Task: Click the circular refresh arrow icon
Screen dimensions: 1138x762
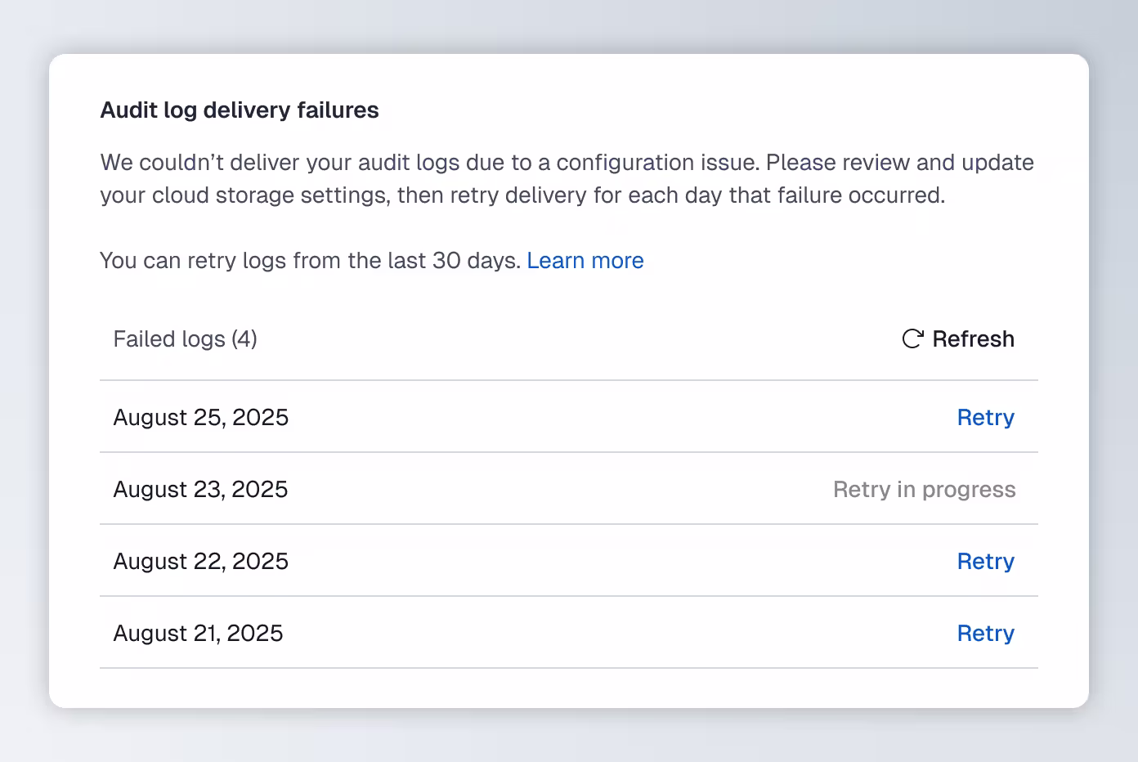Action: pyautogui.click(x=912, y=338)
